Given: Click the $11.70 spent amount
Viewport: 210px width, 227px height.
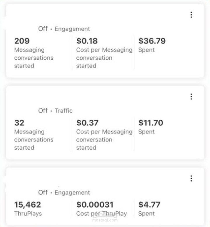Looking at the screenshot, I should [x=150, y=123].
